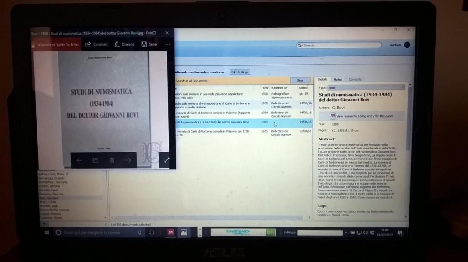Image resolution: width=468 pixels, height=262 pixels.
Task: Select Bovi, Giovanni in the author list
Action: click(x=49, y=198)
